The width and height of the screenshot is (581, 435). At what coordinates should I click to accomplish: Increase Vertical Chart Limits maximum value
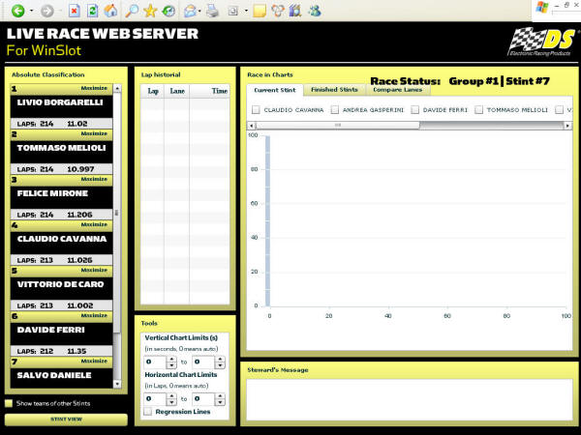(220, 359)
